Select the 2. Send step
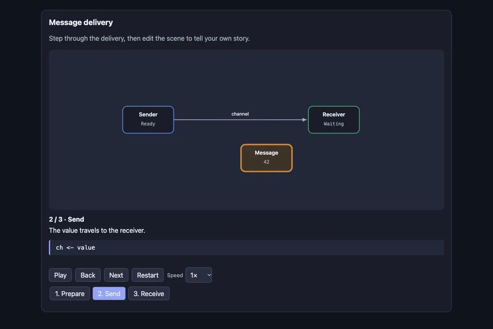Viewport: 493px width, 329px height. [x=109, y=294]
